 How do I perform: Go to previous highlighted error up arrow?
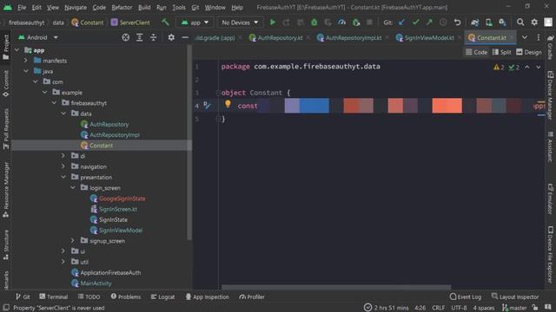[527, 68]
